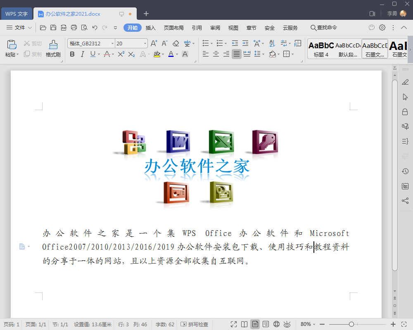The width and height of the screenshot is (413, 330).
Task: Open the 云服务 tab
Action: [x=290, y=28]
